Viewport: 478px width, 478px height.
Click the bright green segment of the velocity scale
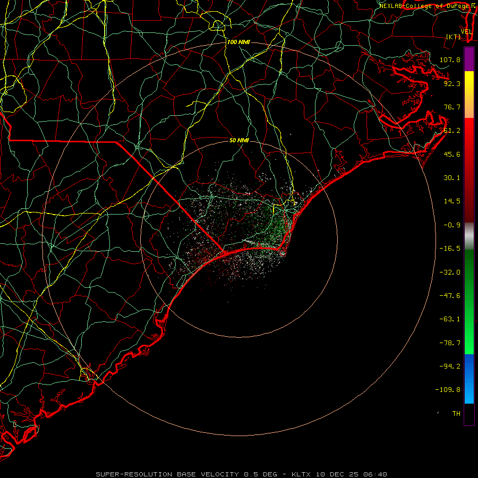click(469, 302)
